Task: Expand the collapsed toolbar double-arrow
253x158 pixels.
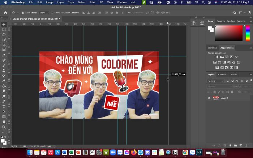Action: pos(2,17)
